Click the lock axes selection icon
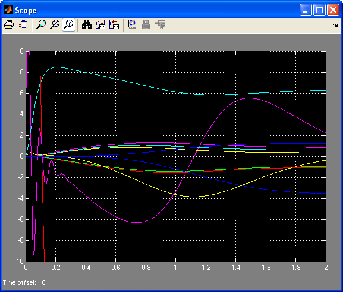 click(146, 24)
